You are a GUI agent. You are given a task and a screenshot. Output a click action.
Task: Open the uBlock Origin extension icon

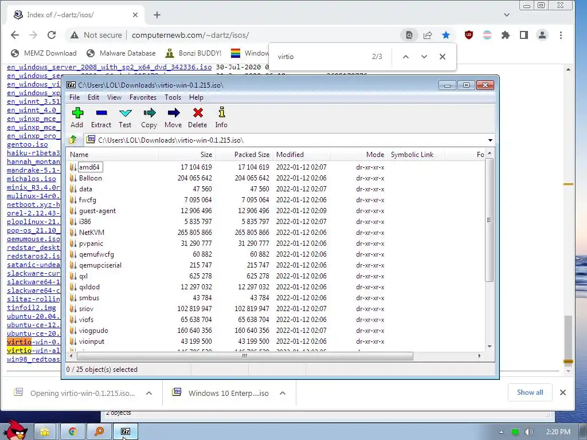pyautogui.click(x=469, y=35)
